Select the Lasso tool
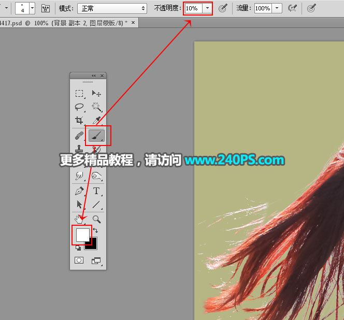Viewport: 344px width, 320px height. pos(79,107)
